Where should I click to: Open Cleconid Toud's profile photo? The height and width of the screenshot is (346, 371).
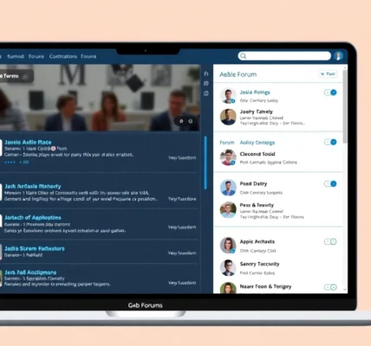click(228, 157)
